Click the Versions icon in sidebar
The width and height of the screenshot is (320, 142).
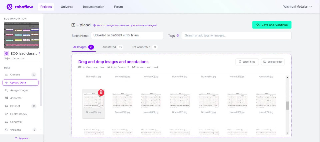[6, 130]
